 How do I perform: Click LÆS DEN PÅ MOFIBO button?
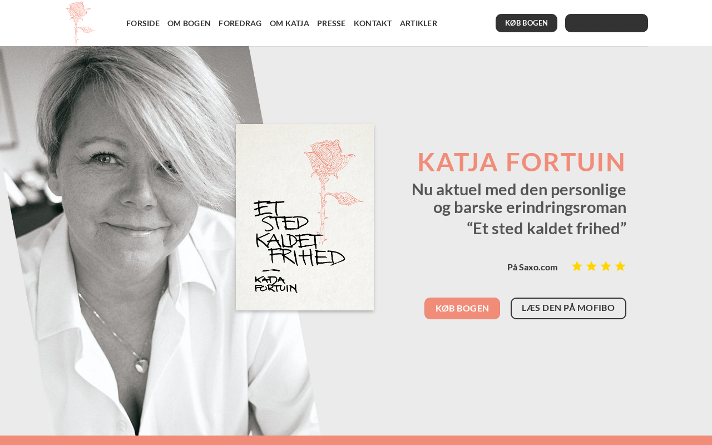point(568,308)
